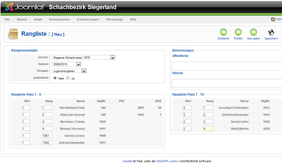Click Mnr field for Werthebach,Felix
The width and height of the screenshot is (282, 163).
pos(26,108)
